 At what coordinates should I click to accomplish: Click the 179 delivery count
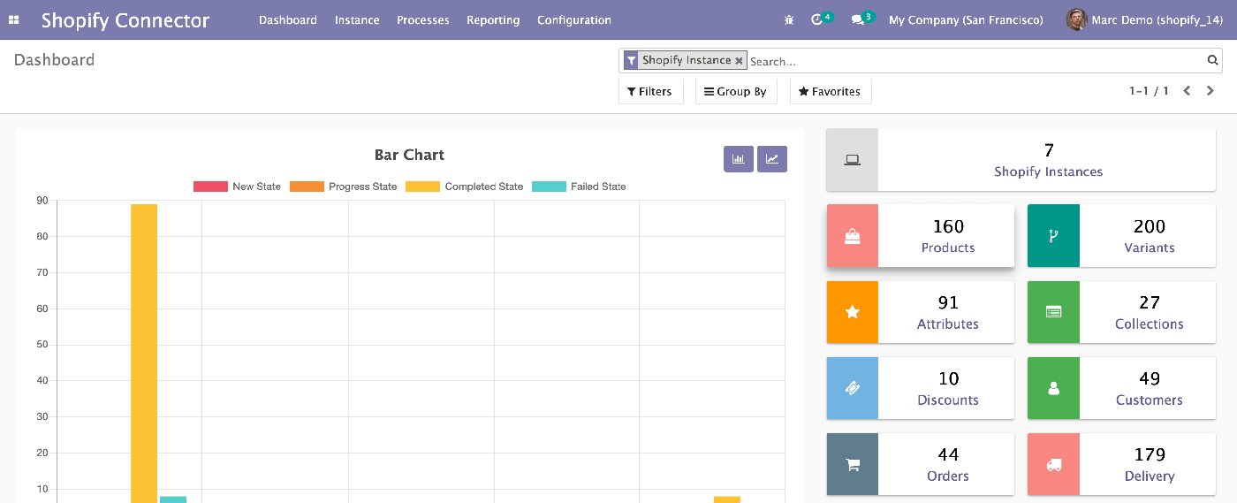(x=1150, y=454)
